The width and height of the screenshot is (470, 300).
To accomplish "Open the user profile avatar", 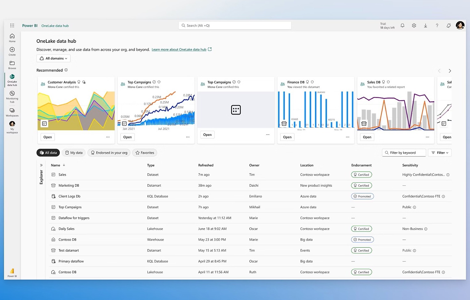I will pos(460,26).
